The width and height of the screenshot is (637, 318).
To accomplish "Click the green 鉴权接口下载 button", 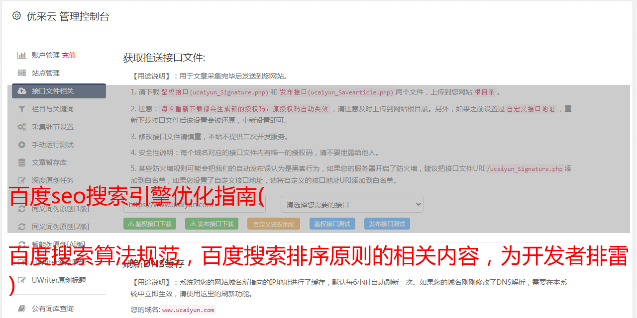I will pos(150,224).
